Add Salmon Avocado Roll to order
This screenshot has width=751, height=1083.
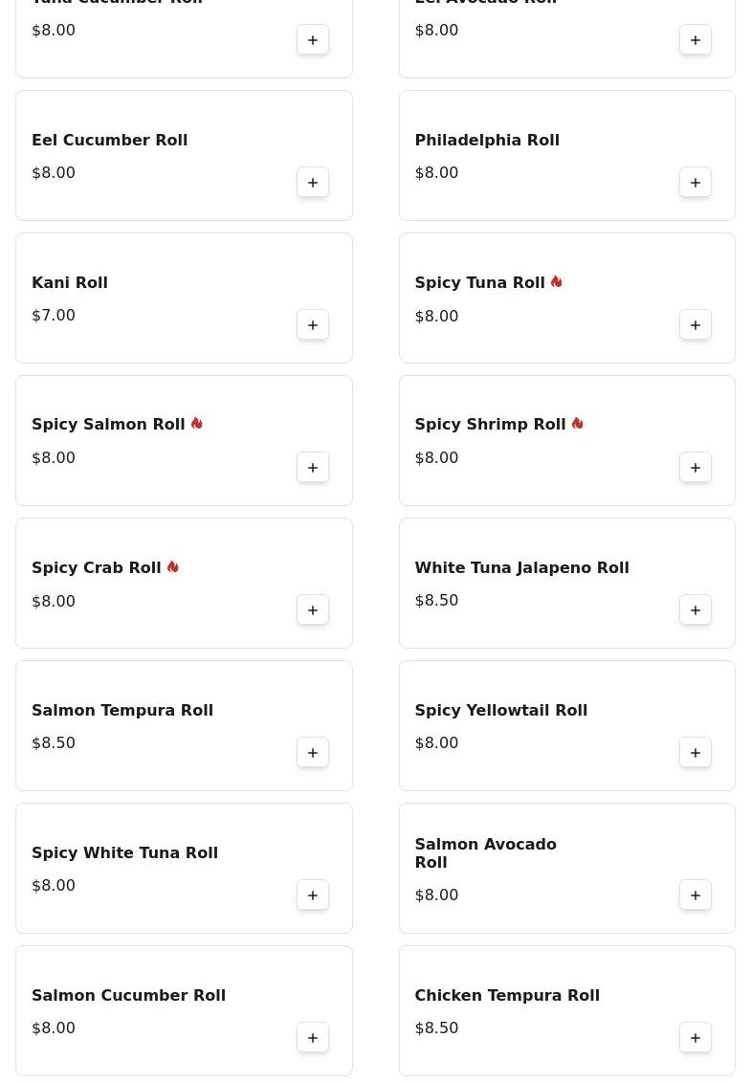click(x=696, y=895)
